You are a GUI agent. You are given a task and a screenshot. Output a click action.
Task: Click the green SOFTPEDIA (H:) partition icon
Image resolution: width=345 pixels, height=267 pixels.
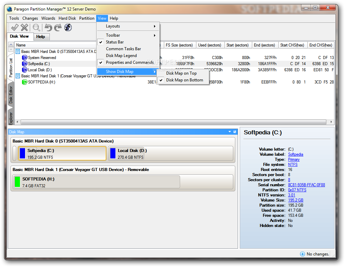pos(25,82)
